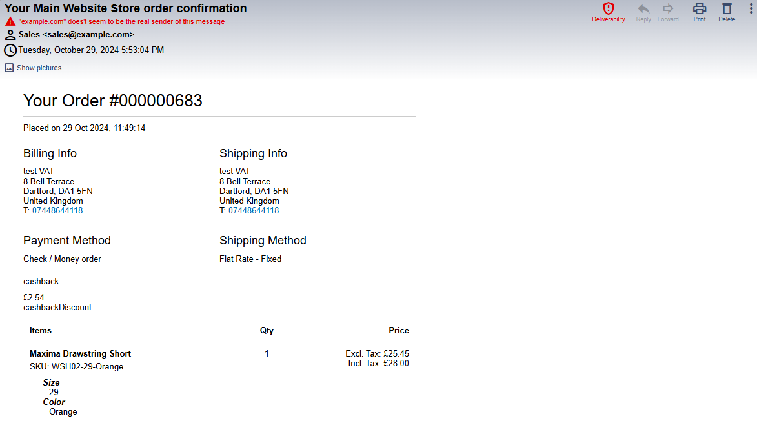Click the Reply arrow icon
This screenshot has width=757, height=423.
click(643, 8)
